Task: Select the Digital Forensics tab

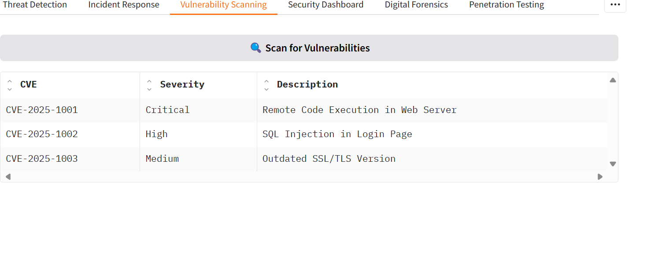Action: [416, 5]
